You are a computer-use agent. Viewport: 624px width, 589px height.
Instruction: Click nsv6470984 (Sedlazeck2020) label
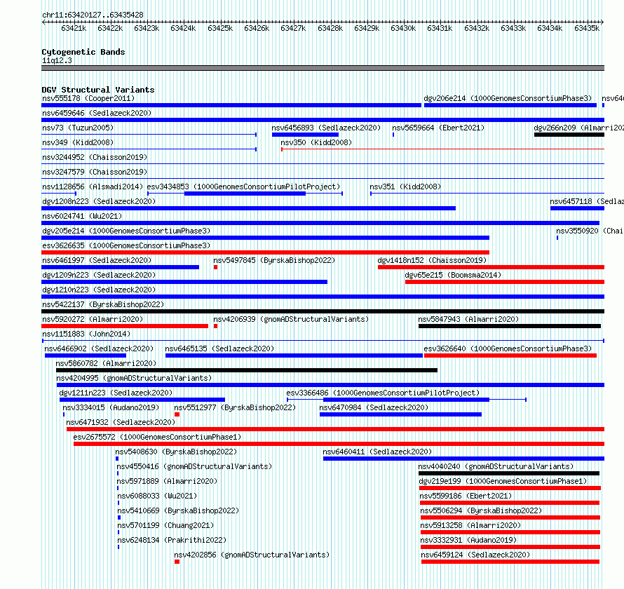374,407
